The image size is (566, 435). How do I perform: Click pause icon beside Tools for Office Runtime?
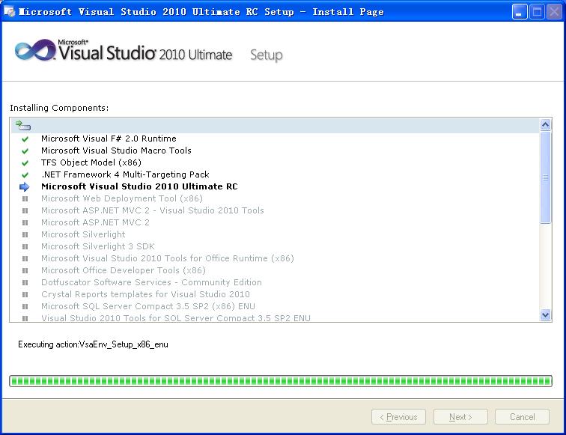point(25,258)
